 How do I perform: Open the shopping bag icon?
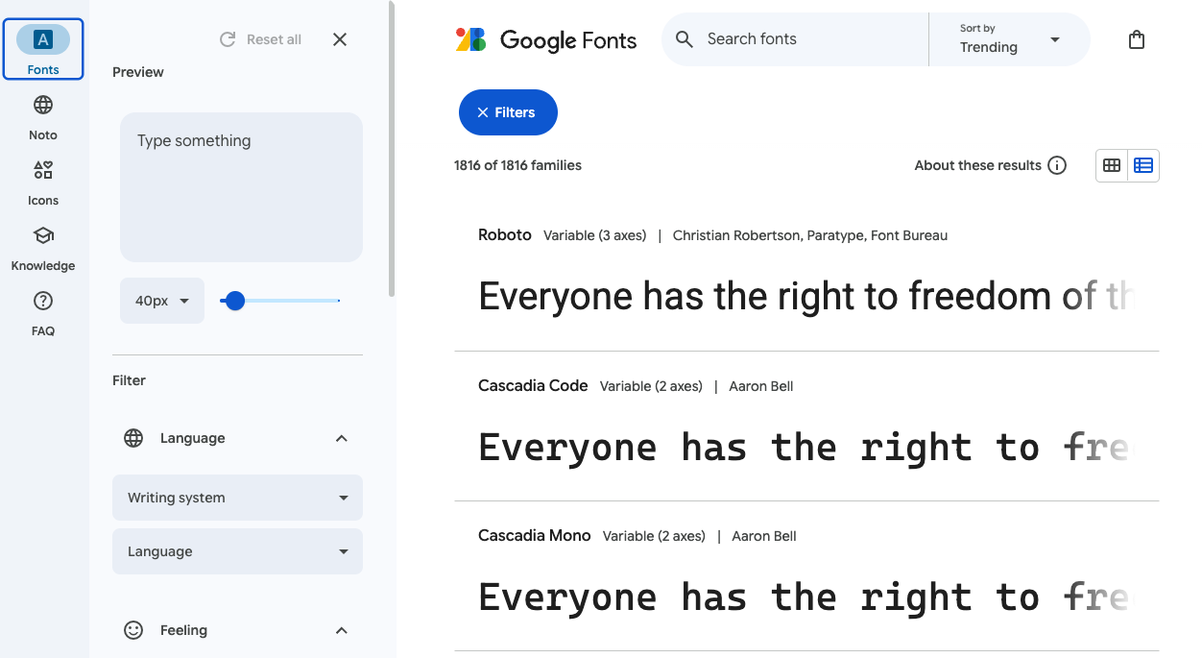coord(1137,39)
